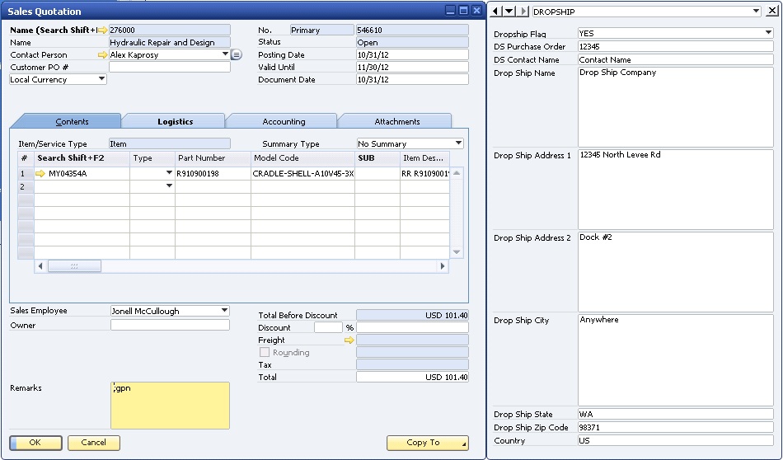Click the link arrow next to customer code 276000
783x460 pixels.
[x=103, y=30]
